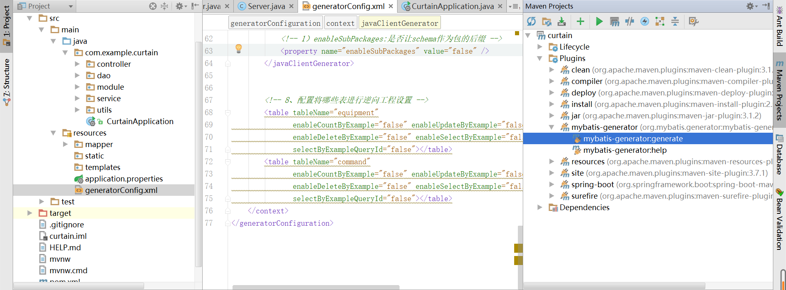
Task: Select application.properties file
Action: (124, 179)
